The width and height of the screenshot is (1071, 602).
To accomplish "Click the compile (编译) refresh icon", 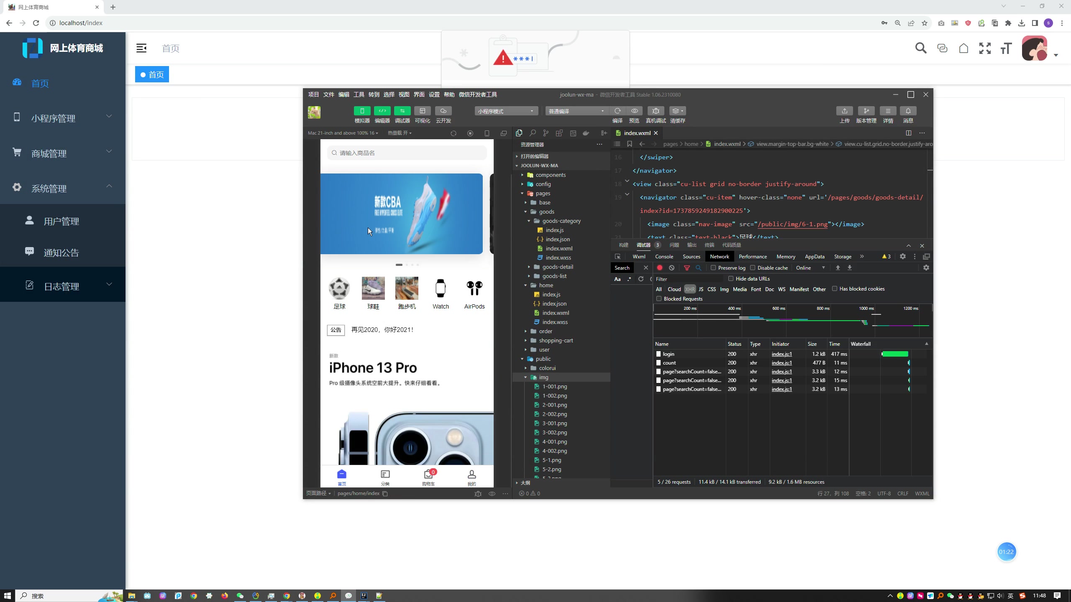I will point(617,111).
